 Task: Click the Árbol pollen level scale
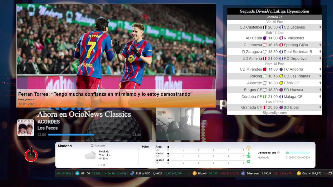(x=206, y=147)
